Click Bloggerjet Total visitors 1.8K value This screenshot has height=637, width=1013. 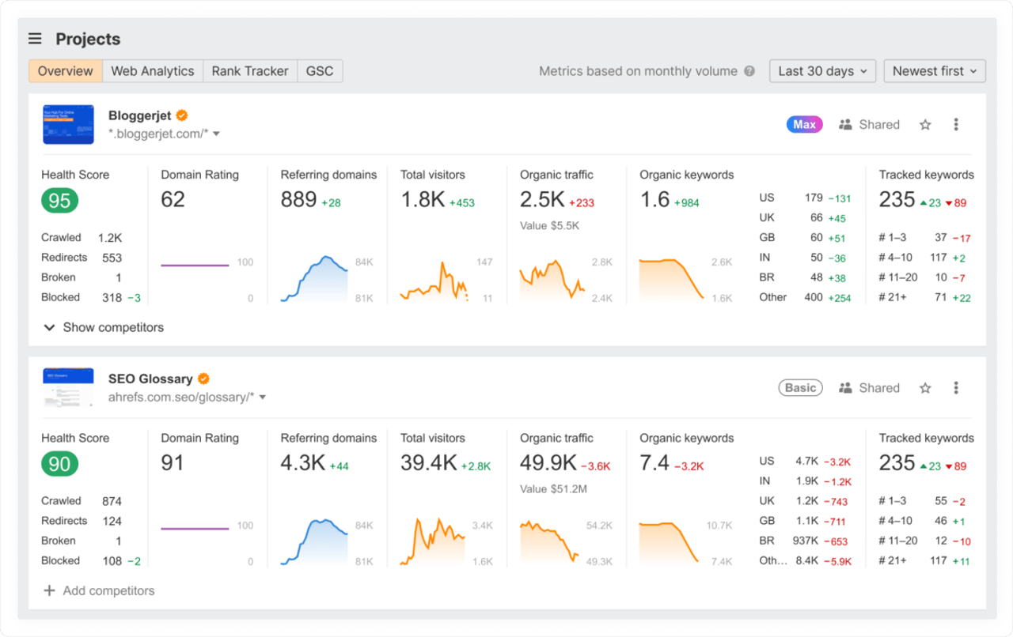pos(423,200)
